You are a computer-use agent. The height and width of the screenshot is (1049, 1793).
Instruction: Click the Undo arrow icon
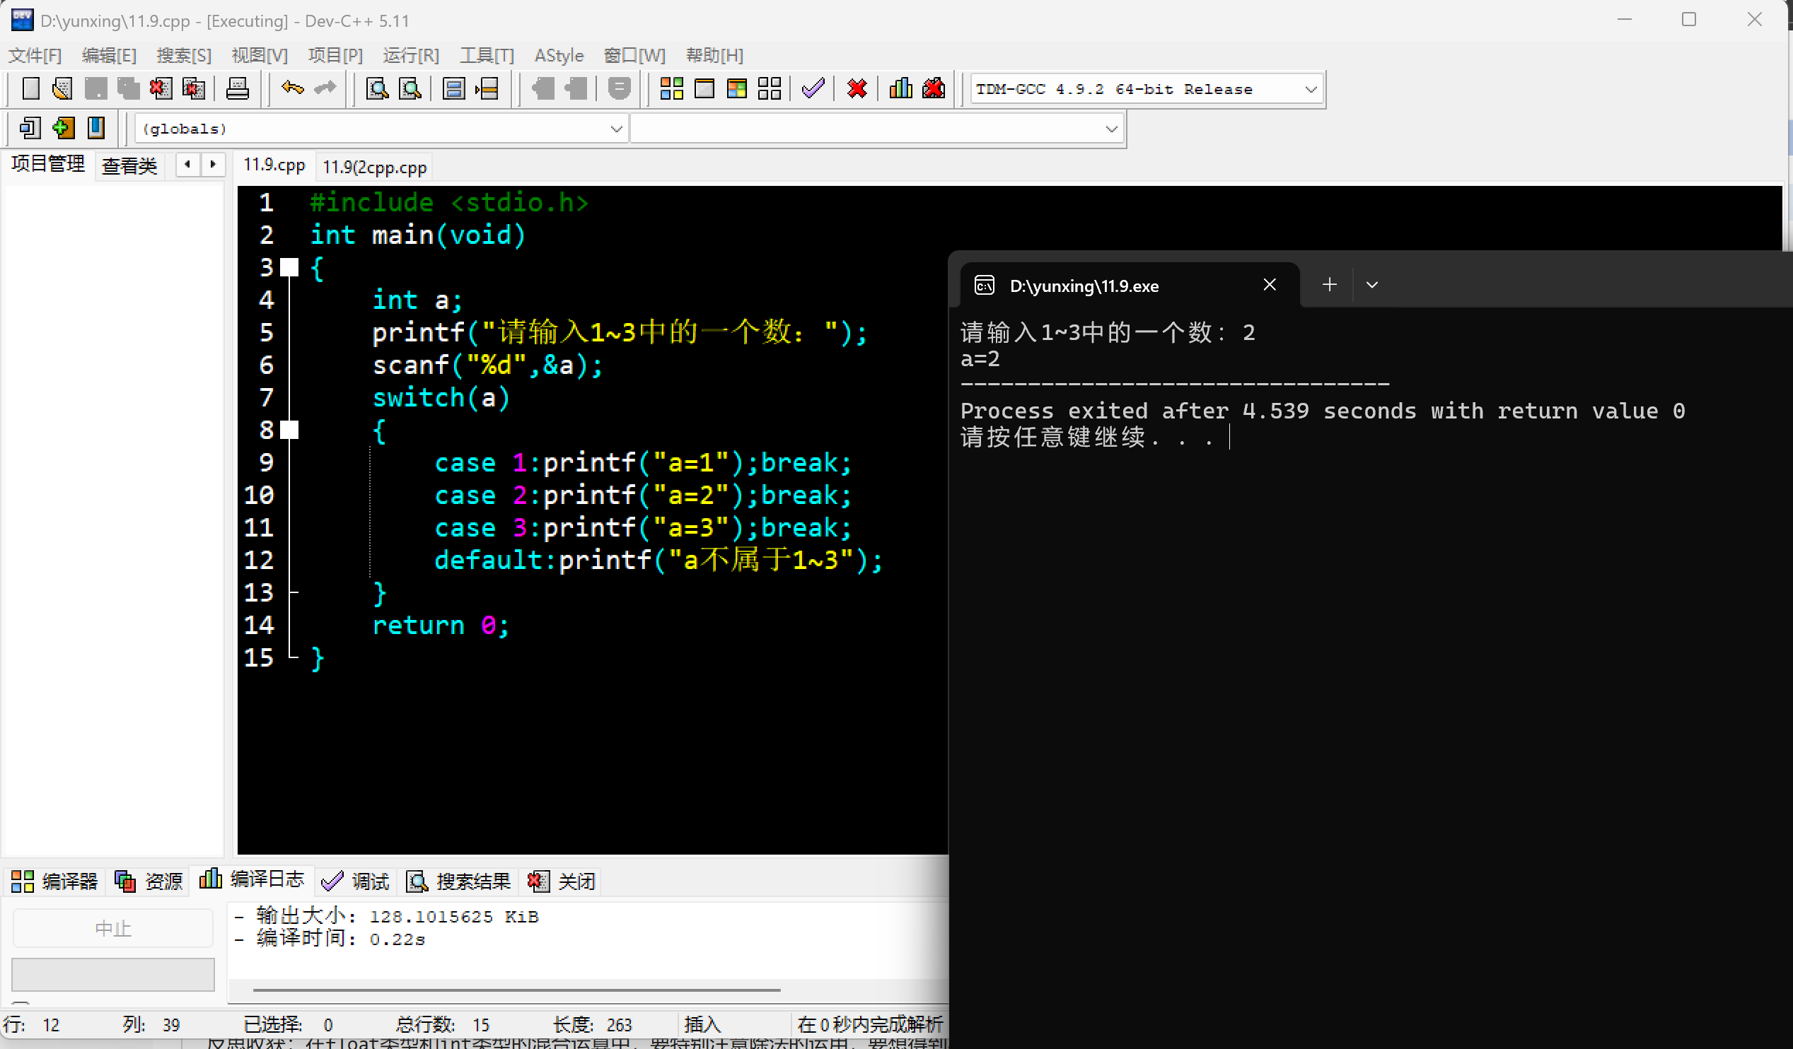coord(291,88)
